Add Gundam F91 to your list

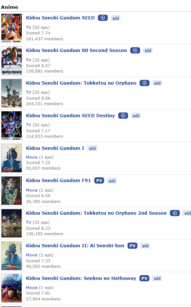pos(112,181)
